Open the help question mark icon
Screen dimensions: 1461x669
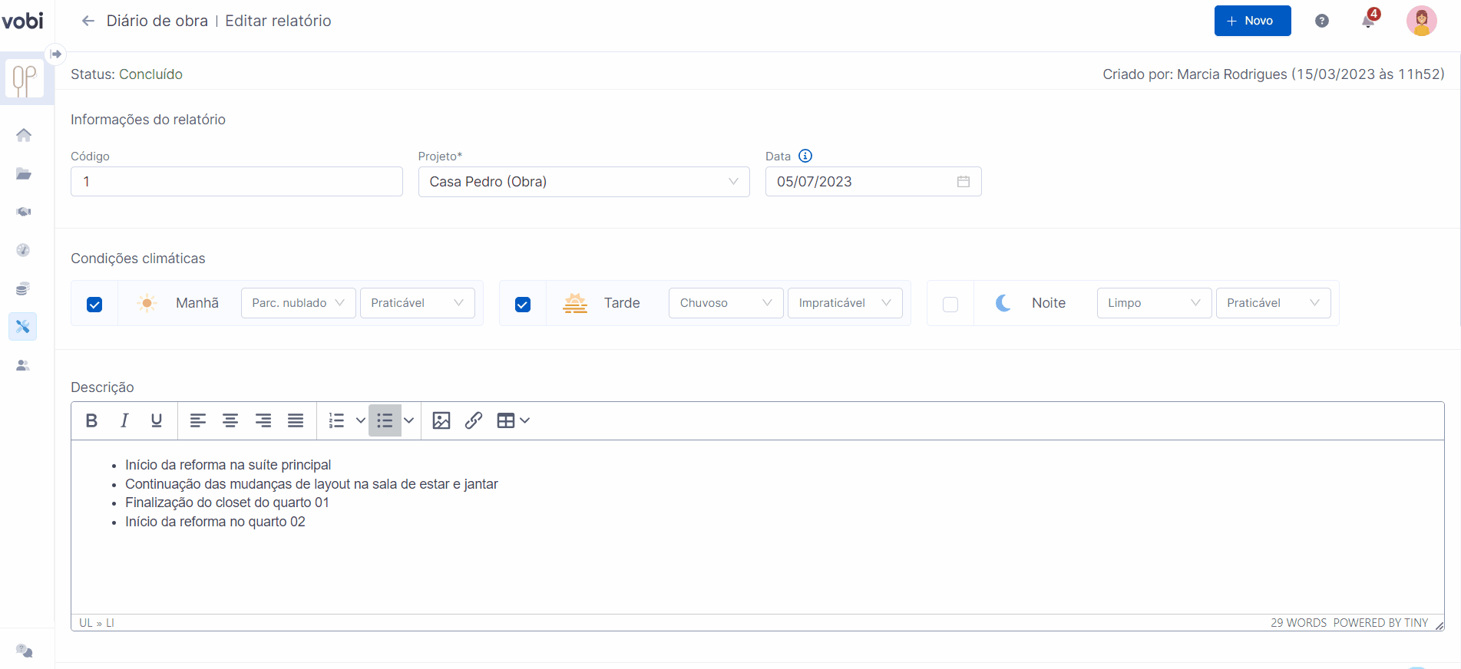coord(1322,21)
